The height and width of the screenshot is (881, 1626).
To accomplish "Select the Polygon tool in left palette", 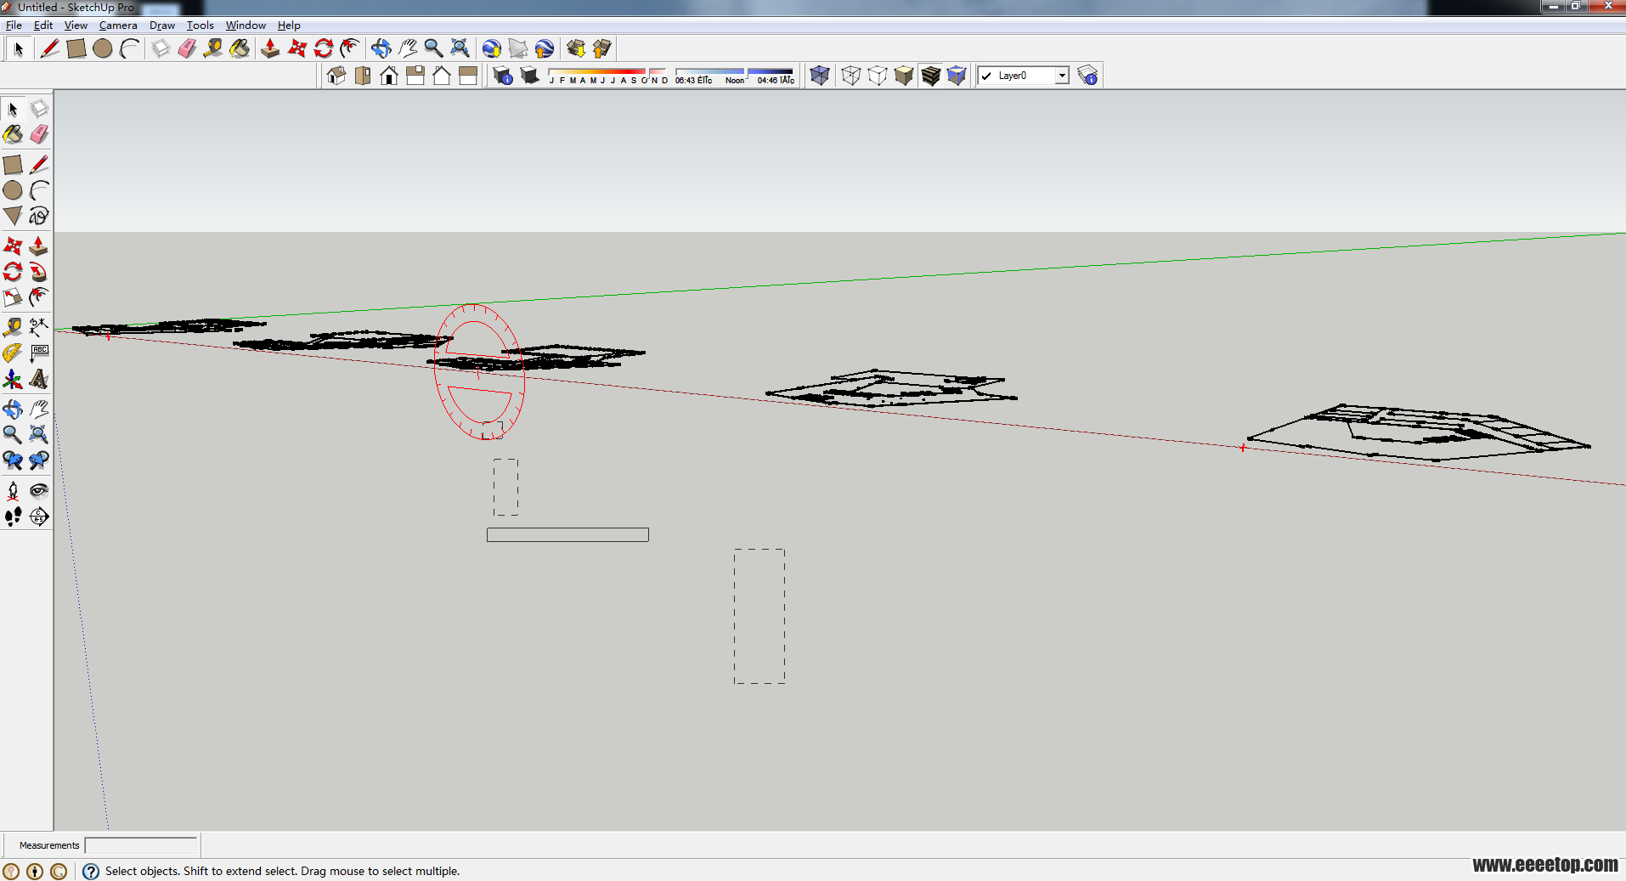I will pyautogui.click(x=13, y=216).
